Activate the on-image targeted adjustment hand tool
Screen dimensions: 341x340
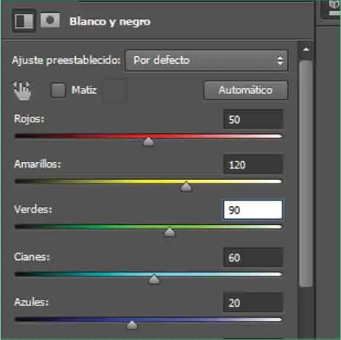[22, 90]
